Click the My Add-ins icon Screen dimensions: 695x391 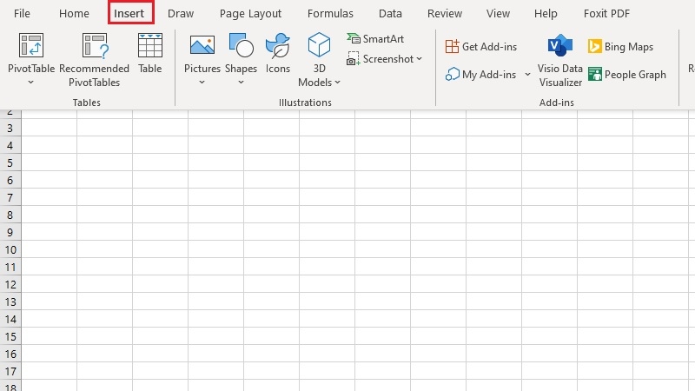coord(452,74)
